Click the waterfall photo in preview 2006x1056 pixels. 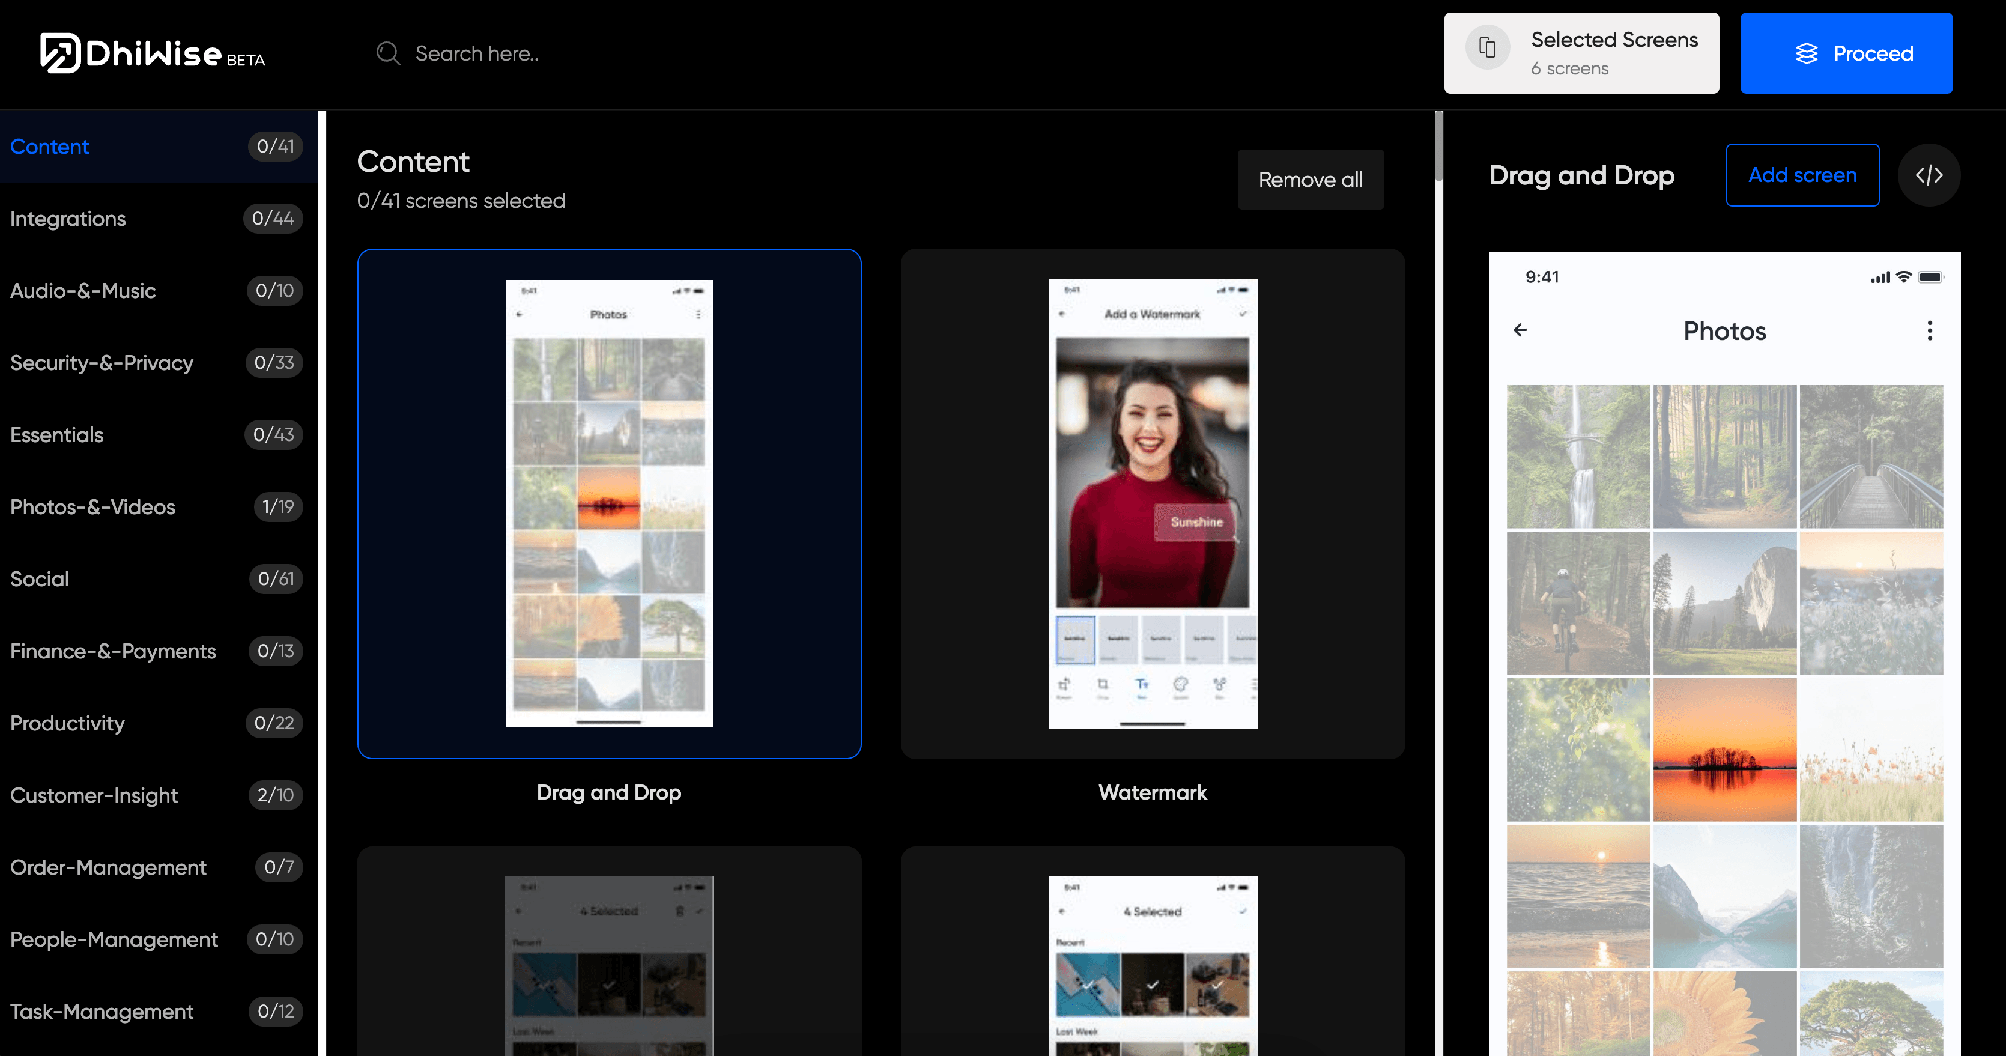(1578, 457)
